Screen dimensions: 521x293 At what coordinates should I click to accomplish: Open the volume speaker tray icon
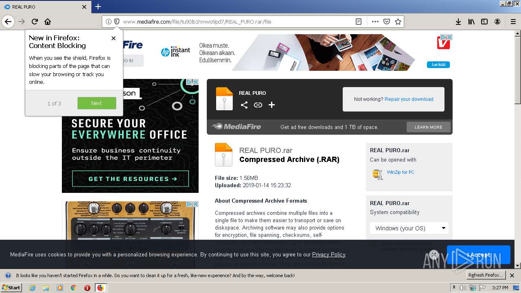[x=463, y=288]
